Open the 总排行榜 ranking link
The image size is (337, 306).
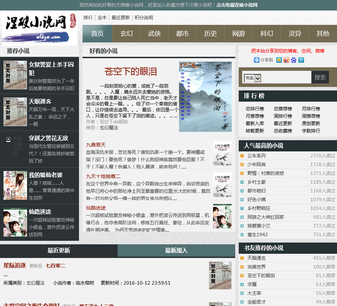[255, 109]
